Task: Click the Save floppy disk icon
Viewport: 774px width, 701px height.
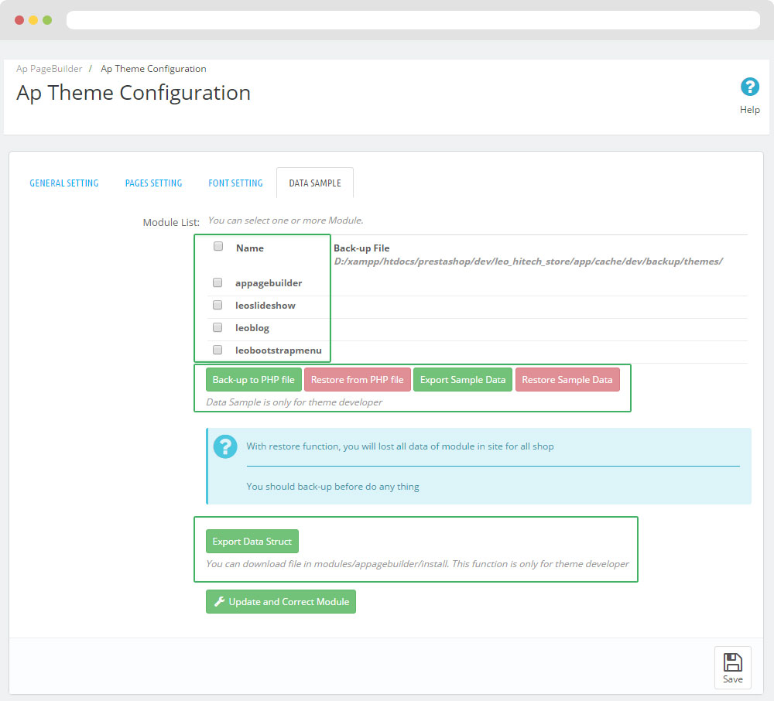Action: 732,662
